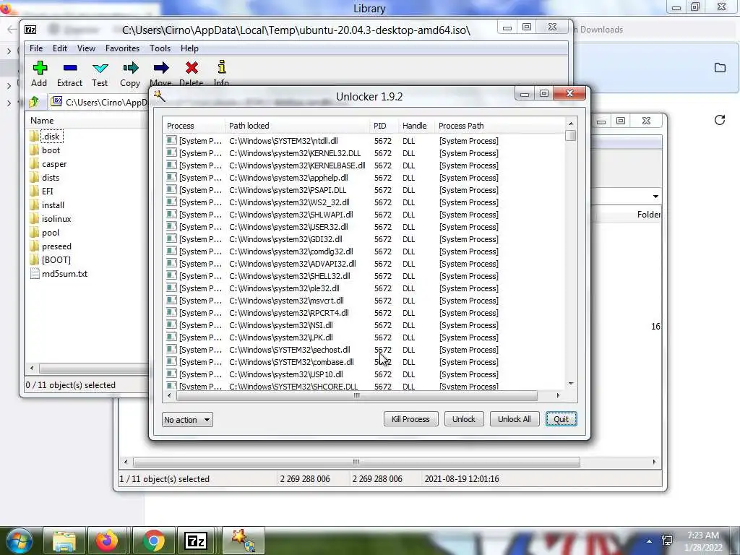Select the EFI folder
Image resolution: width=740 pixels, height=555 pixels.
[x=41, y=191]
